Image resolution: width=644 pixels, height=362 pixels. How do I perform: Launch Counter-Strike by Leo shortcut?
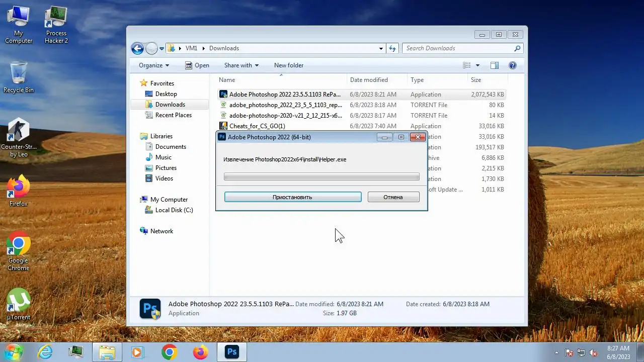(x=19, y=138)
